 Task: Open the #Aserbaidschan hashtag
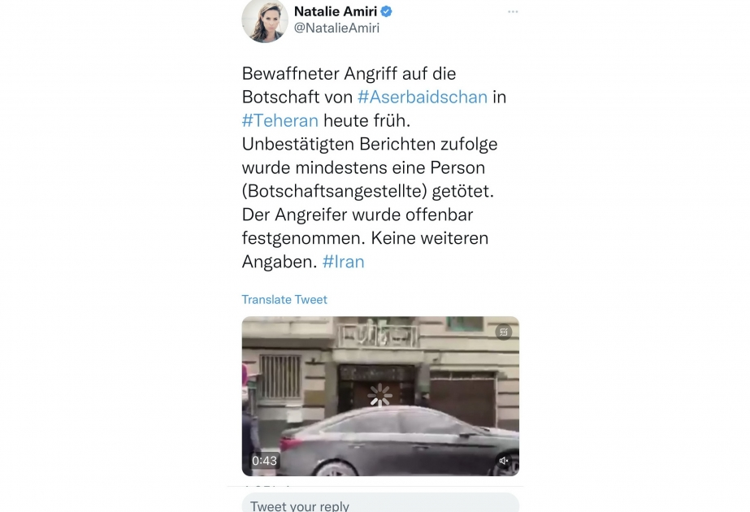pyautogui.click(x=423, y=97)
